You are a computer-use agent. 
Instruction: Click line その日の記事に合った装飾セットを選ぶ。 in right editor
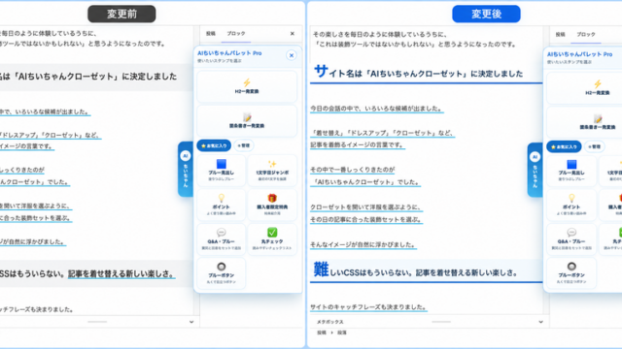point(365,220)
